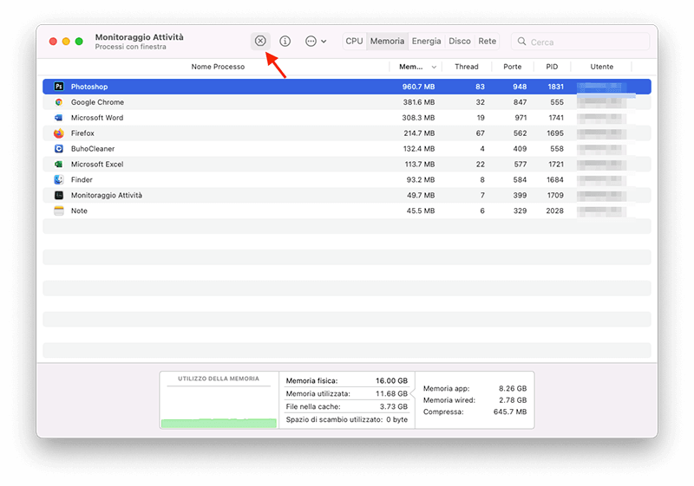This screenshot has height=486, width=694.
Task: Sort by PID column header
Action: (x=552, y=67)
